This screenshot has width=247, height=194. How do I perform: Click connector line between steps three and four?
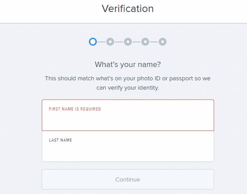tap(137, 42)
